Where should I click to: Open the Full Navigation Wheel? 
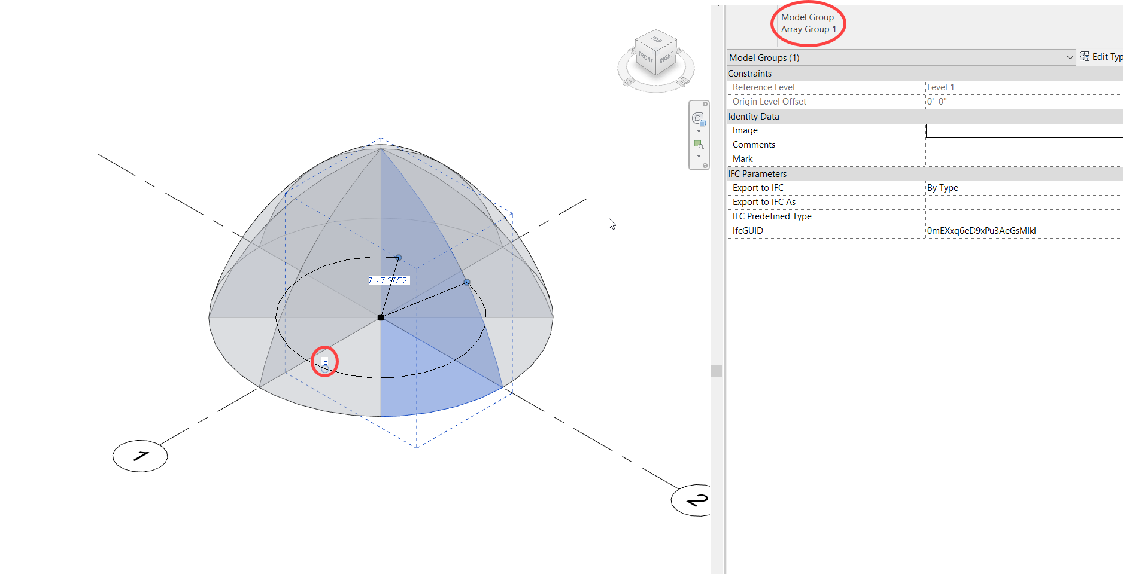coord(699,118)
